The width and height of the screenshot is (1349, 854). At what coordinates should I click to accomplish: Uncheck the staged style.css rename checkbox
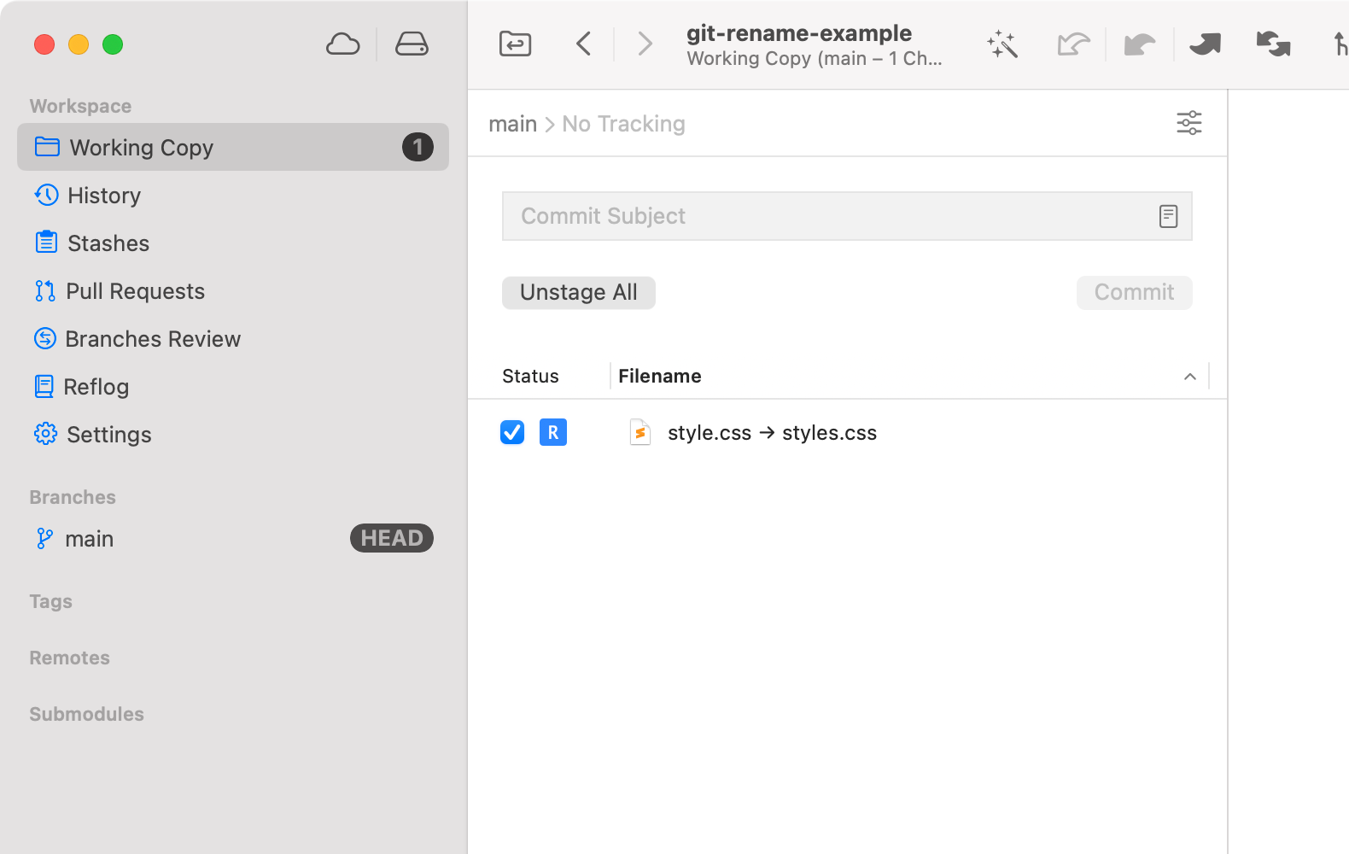click(512, 433)
